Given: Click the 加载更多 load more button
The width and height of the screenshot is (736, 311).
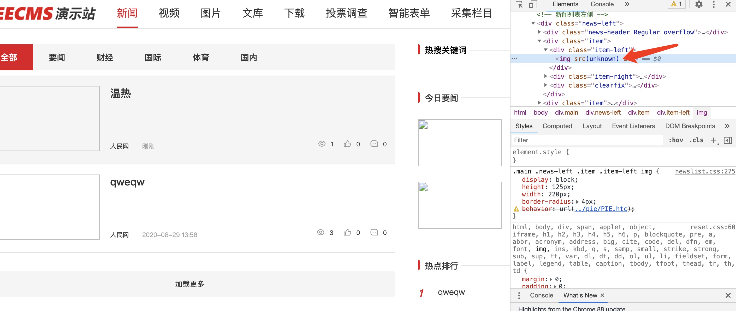Looking at the screenshot, I should tap(190, 284).
